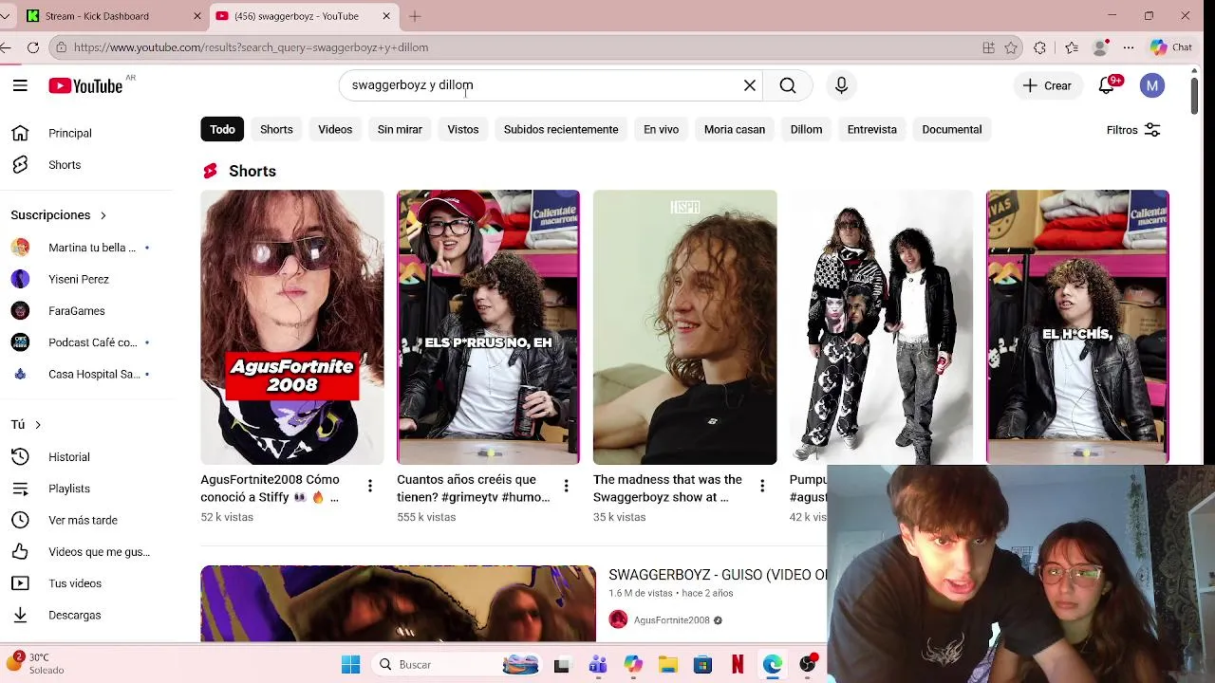Open more options for 'Cuantos años' short
The height and width of the screenshot is (683, 1215).
click(566, 487)
